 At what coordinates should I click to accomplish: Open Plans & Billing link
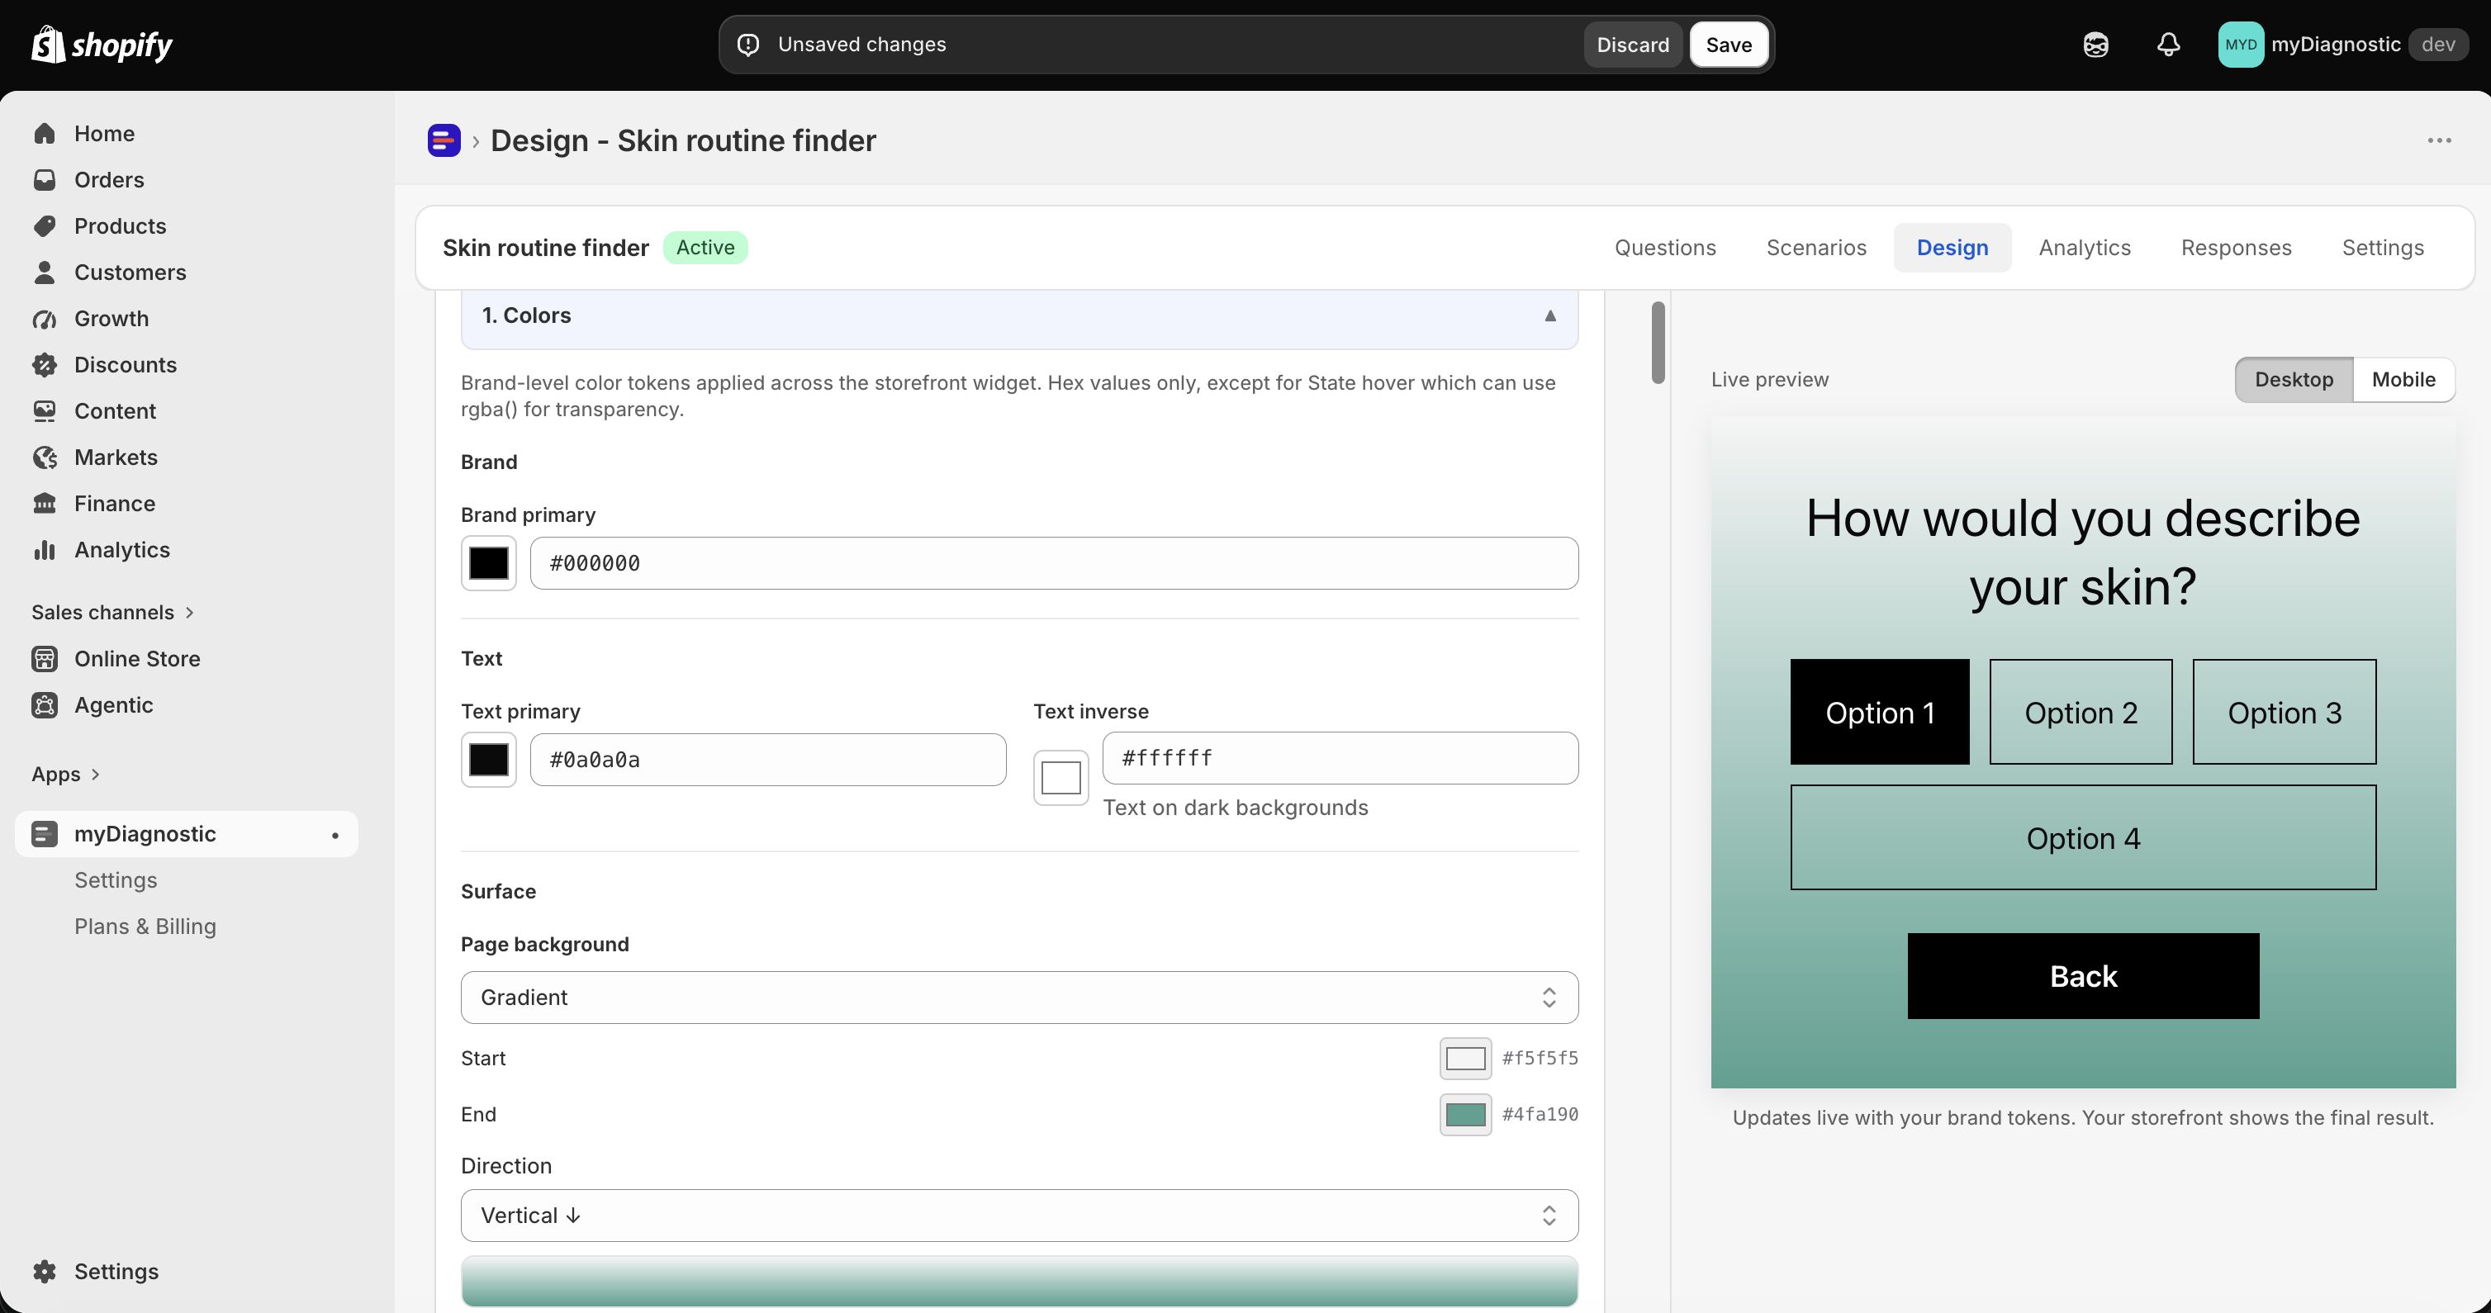point(145,927)
